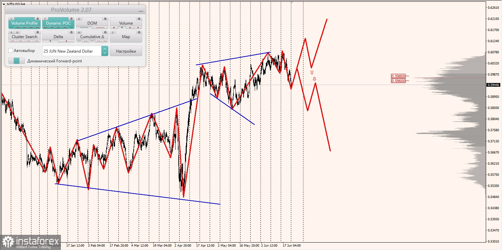Click the 0.62610 value on price scale
The width and height of the screenshot is (502, 250).
pos(493,7)
